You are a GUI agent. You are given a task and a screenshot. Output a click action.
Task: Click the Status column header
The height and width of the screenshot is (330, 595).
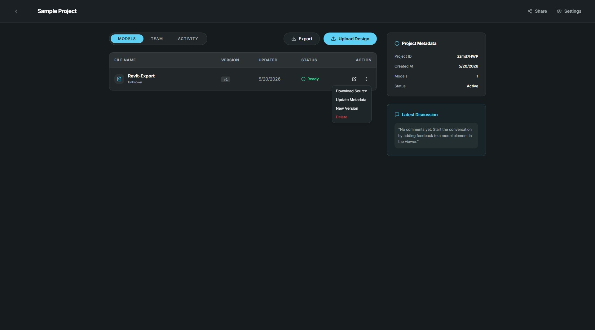coord(309,60)
